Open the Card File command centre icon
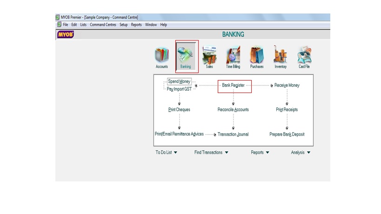 tap(304, 57)
